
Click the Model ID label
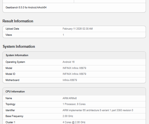(x=10, y=74)
